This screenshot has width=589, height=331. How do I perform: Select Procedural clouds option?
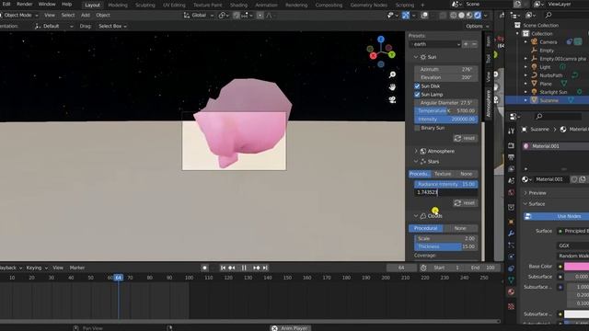click(425, 228)
